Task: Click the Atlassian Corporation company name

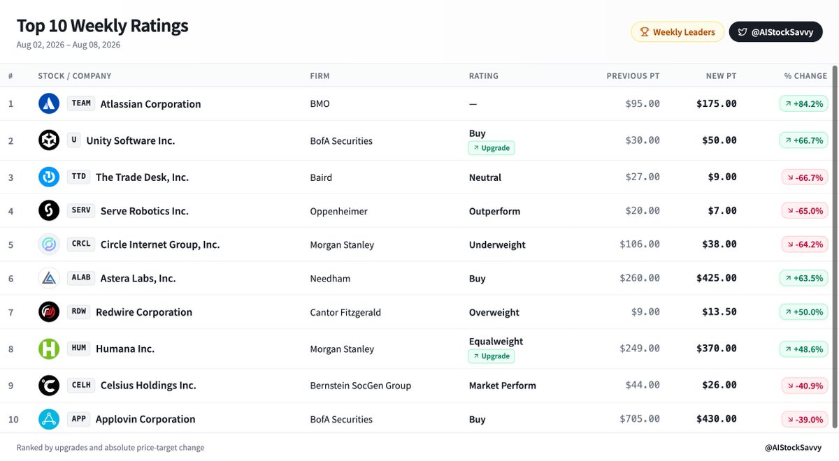Action: (150, 104)
